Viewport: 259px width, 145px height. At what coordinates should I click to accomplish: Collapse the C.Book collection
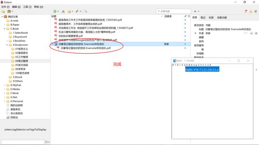click(x=4, y=29)
